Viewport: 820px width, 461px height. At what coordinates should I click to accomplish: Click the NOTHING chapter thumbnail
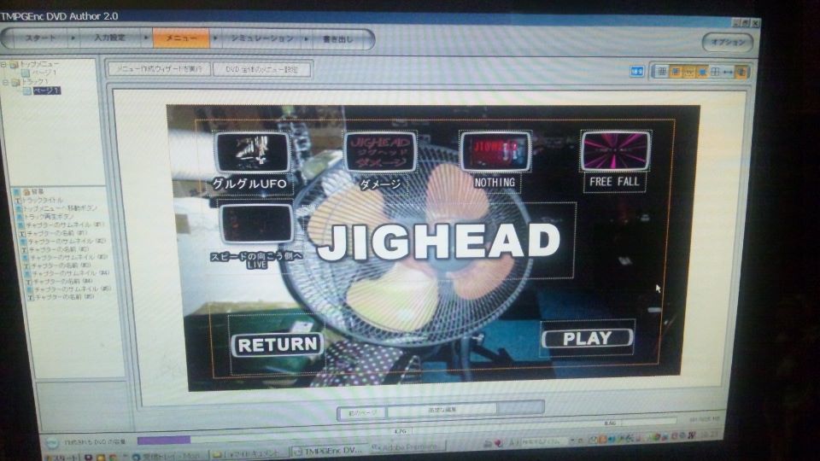click(495, 151)
